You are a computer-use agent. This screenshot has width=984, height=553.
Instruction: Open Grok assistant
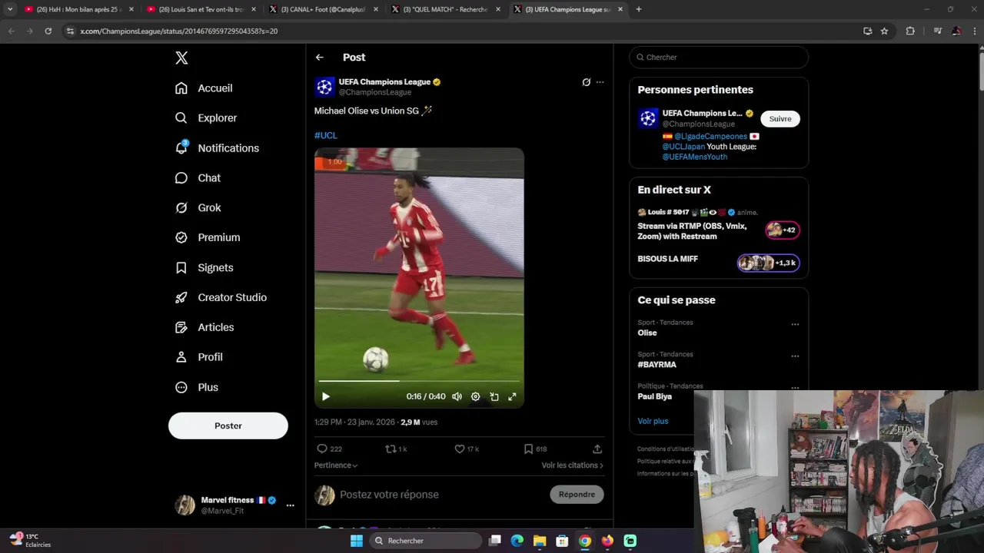pos(198,208)
